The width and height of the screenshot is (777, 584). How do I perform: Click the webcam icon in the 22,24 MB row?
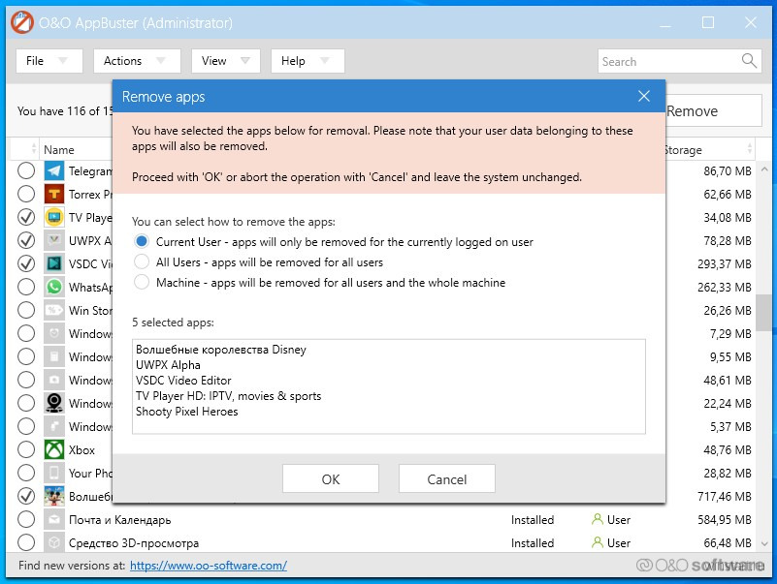click(x=54, y=403)
